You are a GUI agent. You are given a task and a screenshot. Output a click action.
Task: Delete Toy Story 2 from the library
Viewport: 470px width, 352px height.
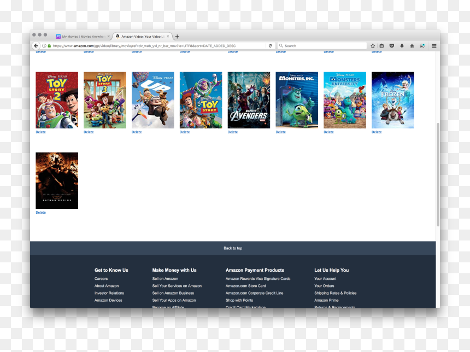pyautogui.click(x=41, y=132)
